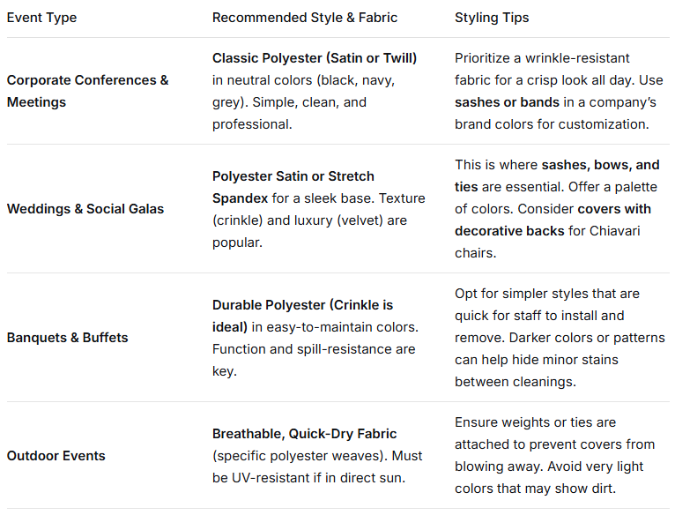Click the Classic Polyester (Satin or Twill) text
This screenshot has width=675, height=515.
click(315, 58)
